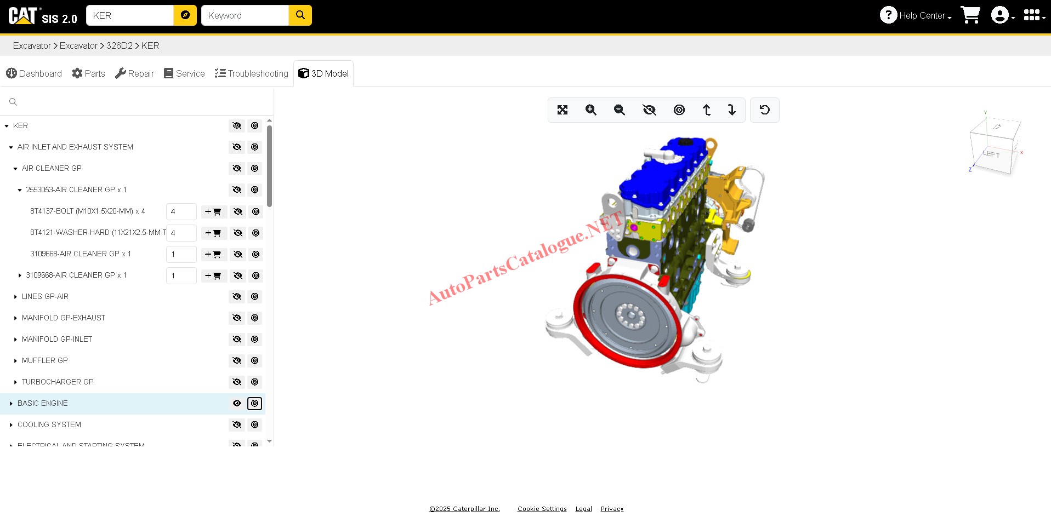Reset the 3D model view
This screenshot has height=517, width=1051.
(x=765, y=110)
